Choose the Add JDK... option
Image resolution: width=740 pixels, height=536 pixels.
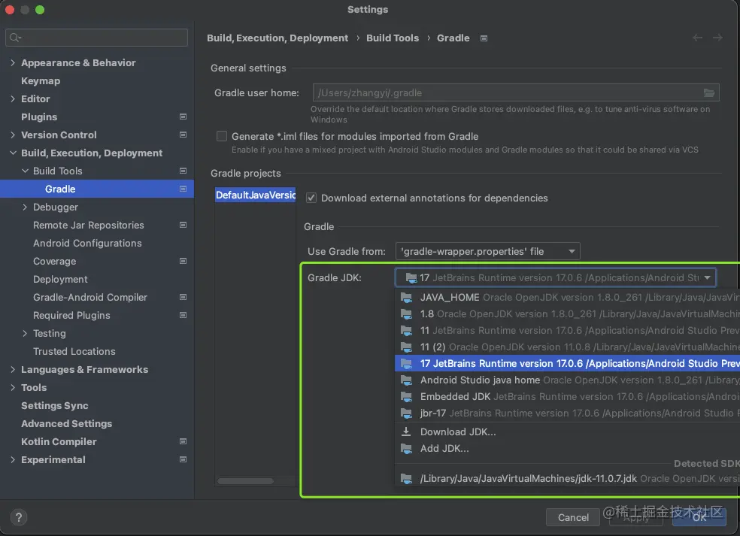[x=444, y=449]
